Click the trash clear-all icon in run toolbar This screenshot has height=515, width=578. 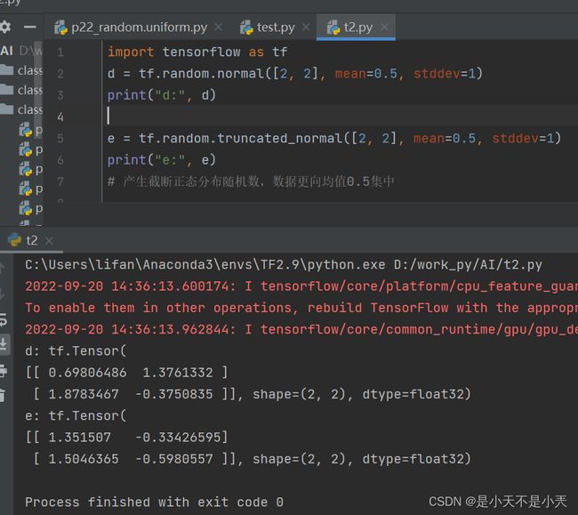point(3,395)
